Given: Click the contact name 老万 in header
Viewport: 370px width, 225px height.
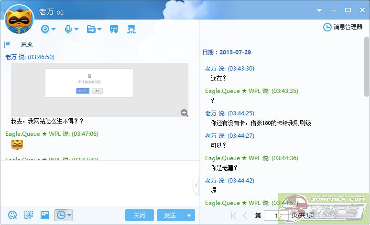Looking at the screenshot, I should 46,12.
